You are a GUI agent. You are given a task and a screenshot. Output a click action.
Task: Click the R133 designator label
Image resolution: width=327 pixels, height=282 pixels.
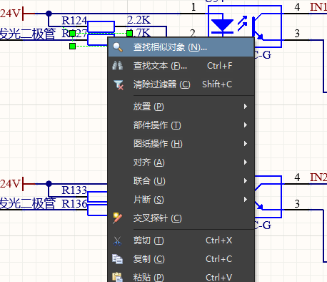(74, 190)
